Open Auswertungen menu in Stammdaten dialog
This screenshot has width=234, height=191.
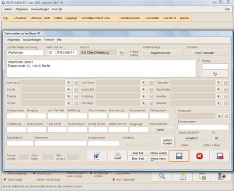pos(32,40)
